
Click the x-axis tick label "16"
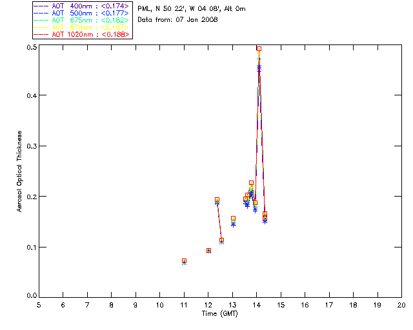[x=305, y=306]
